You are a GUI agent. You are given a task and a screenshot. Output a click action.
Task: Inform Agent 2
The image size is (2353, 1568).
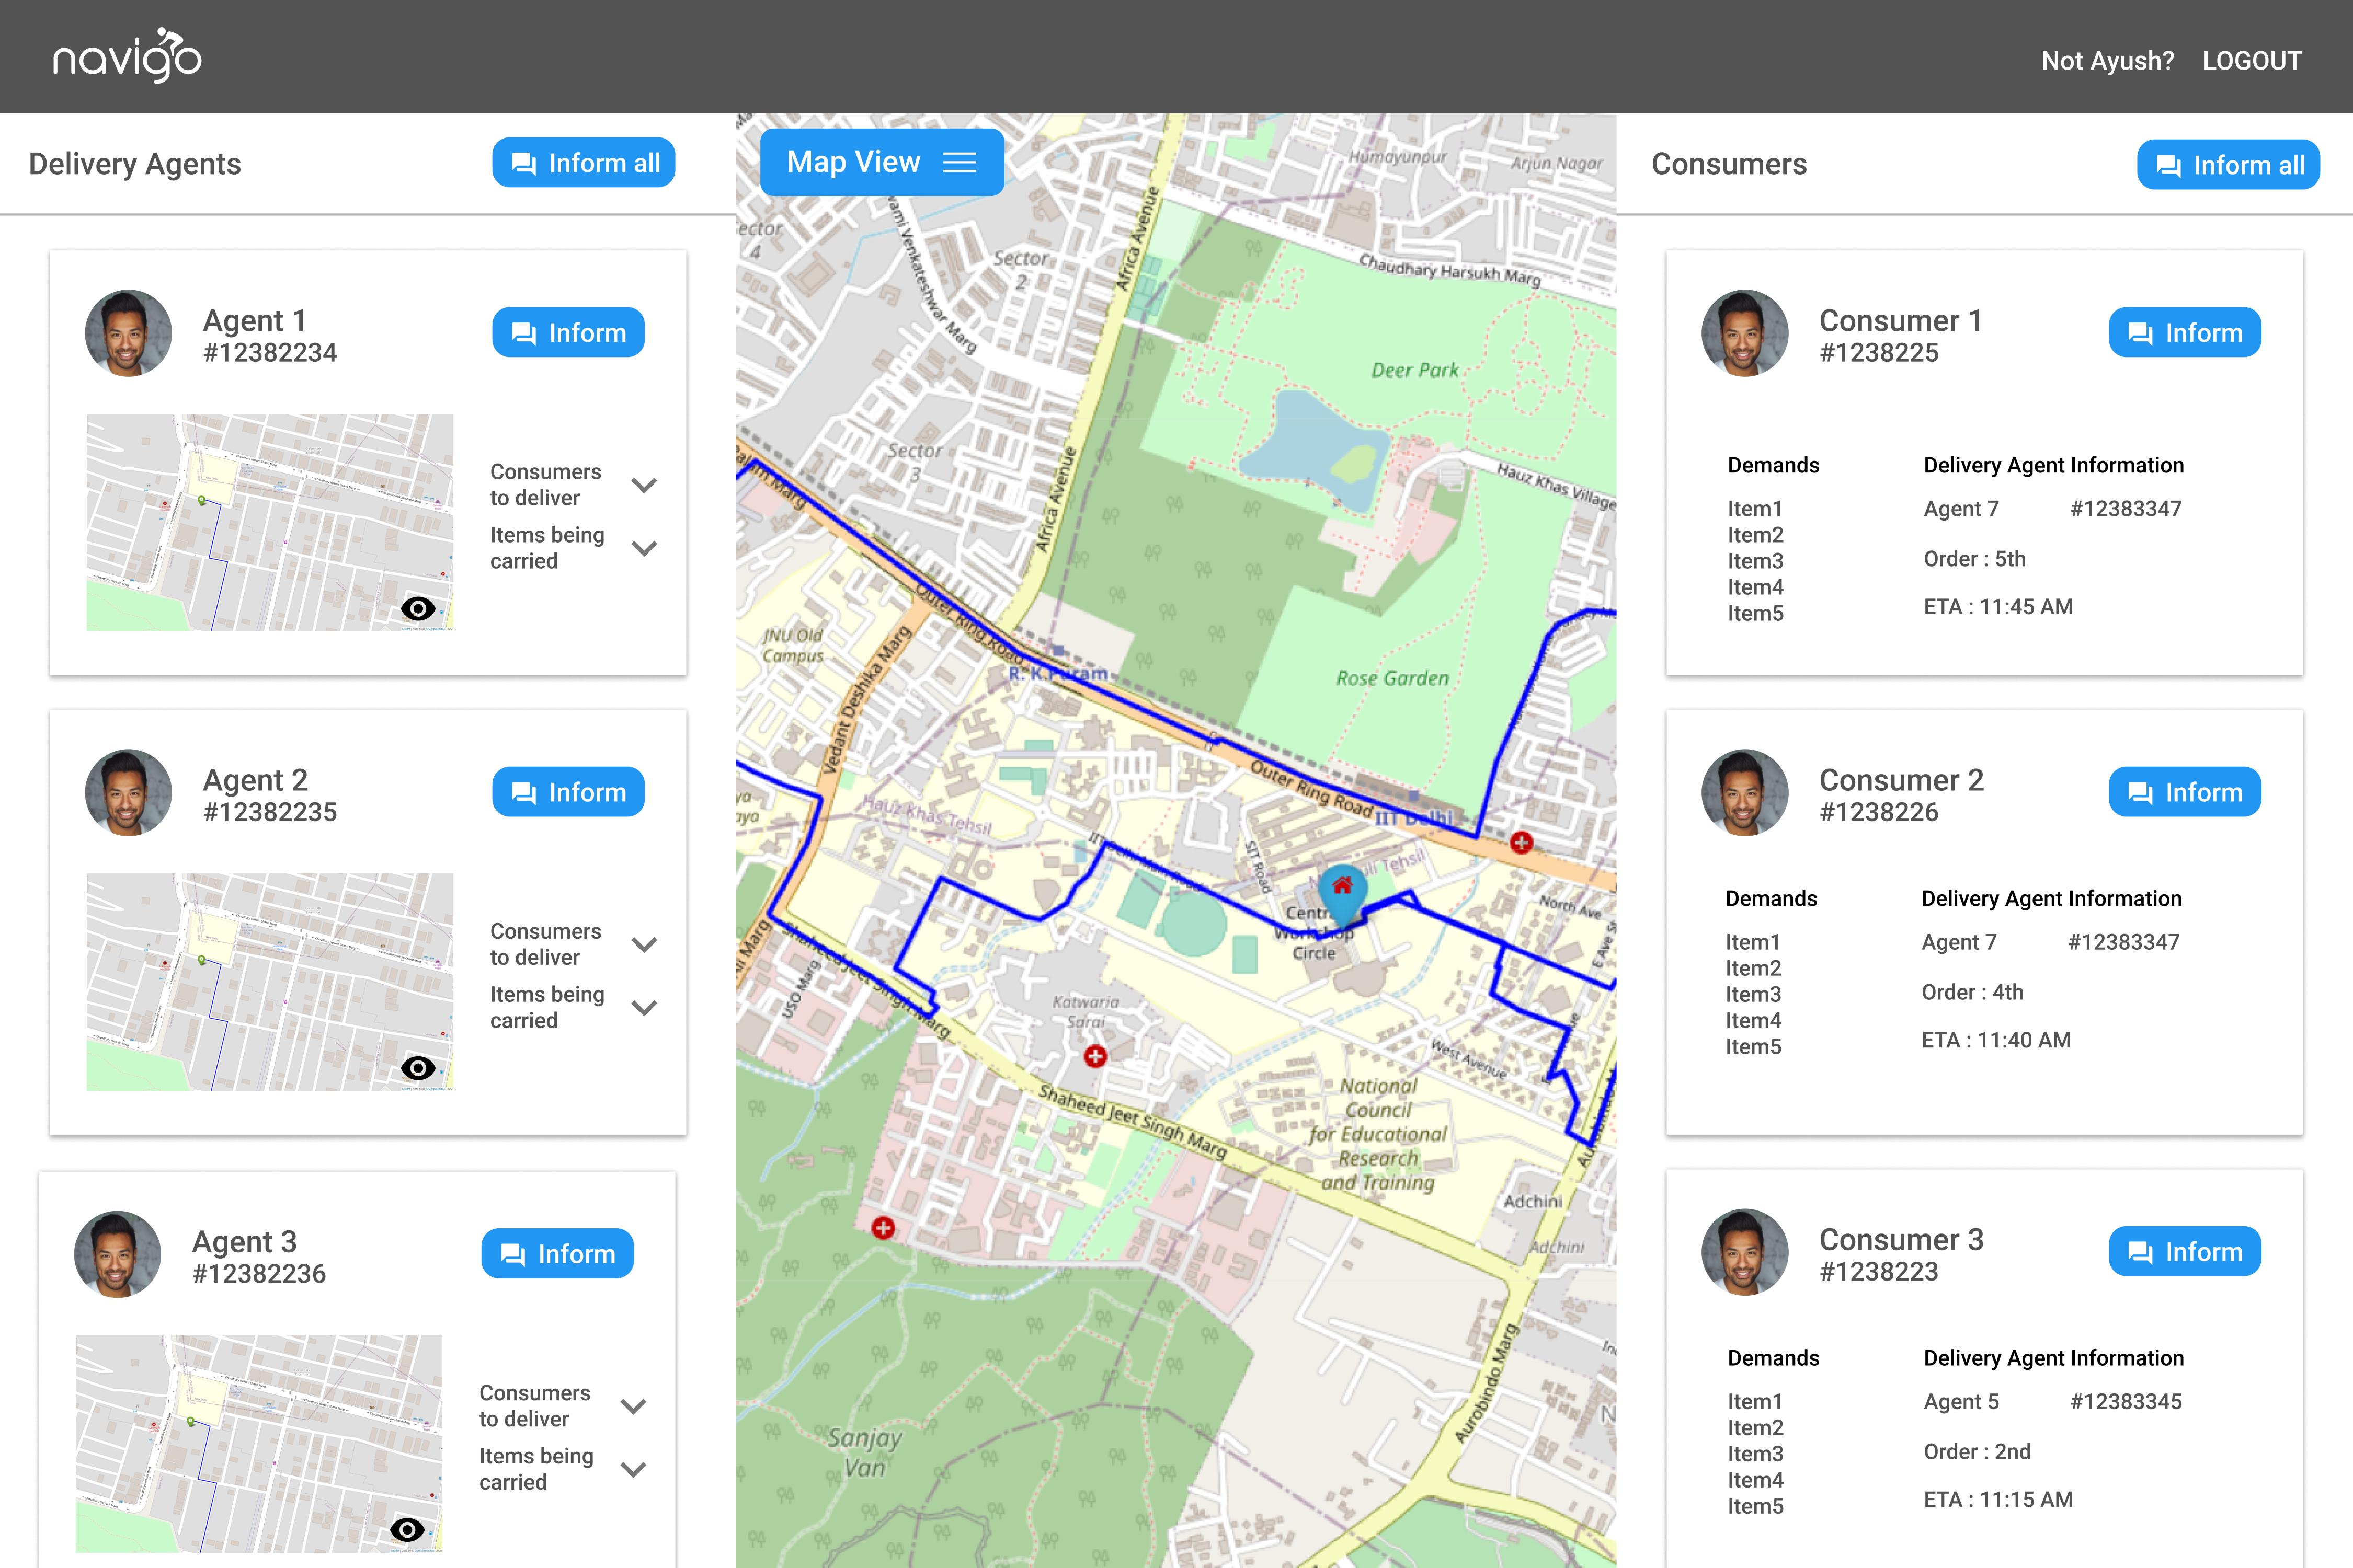(568, 792)
